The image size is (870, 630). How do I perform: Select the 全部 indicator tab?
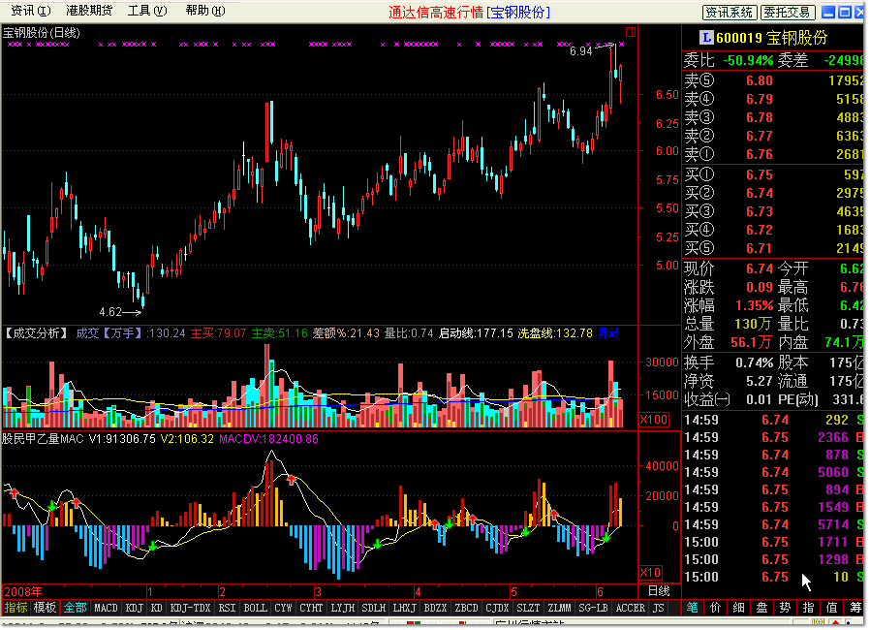[x=75, y=608]
